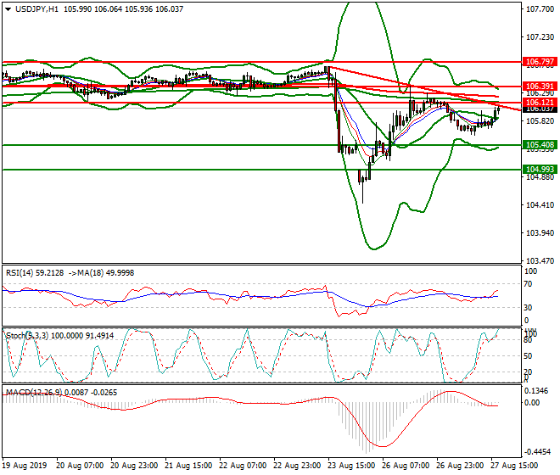Select the 104.993 green support label
This screenshot has width=560, height=475.
click(x=540, y=170)
